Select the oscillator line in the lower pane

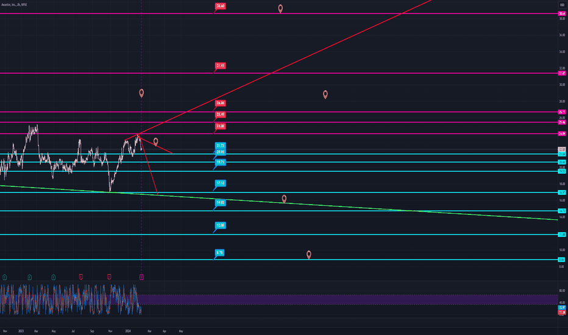coord(71,299)
